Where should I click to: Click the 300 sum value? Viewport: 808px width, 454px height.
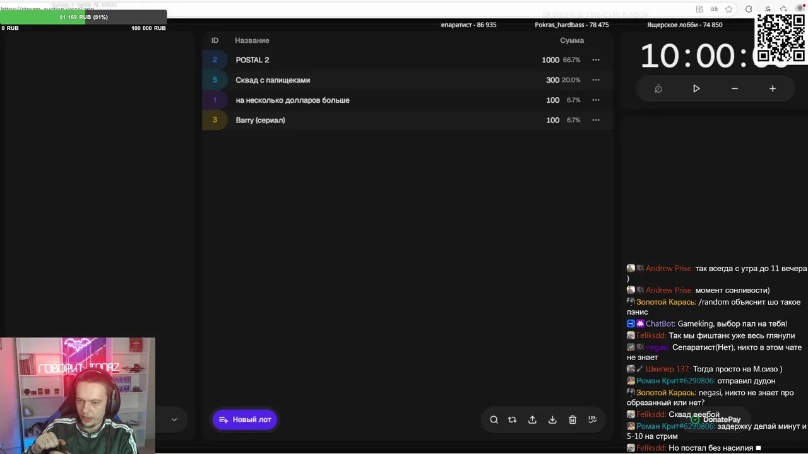point(552,80)
